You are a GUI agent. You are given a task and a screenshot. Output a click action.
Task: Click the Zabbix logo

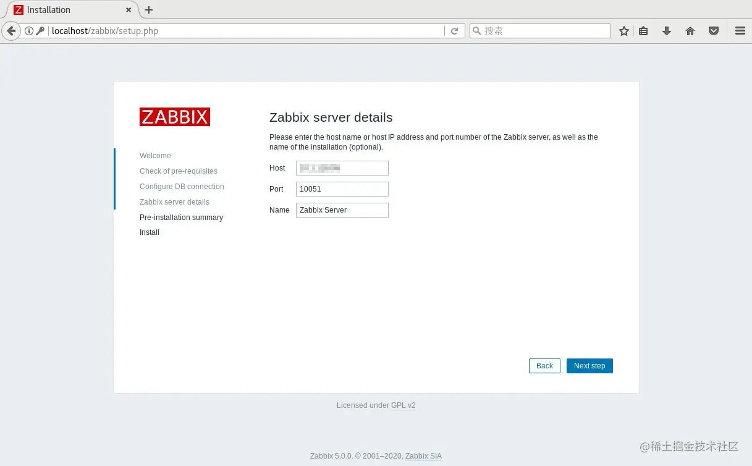(175, 117)
